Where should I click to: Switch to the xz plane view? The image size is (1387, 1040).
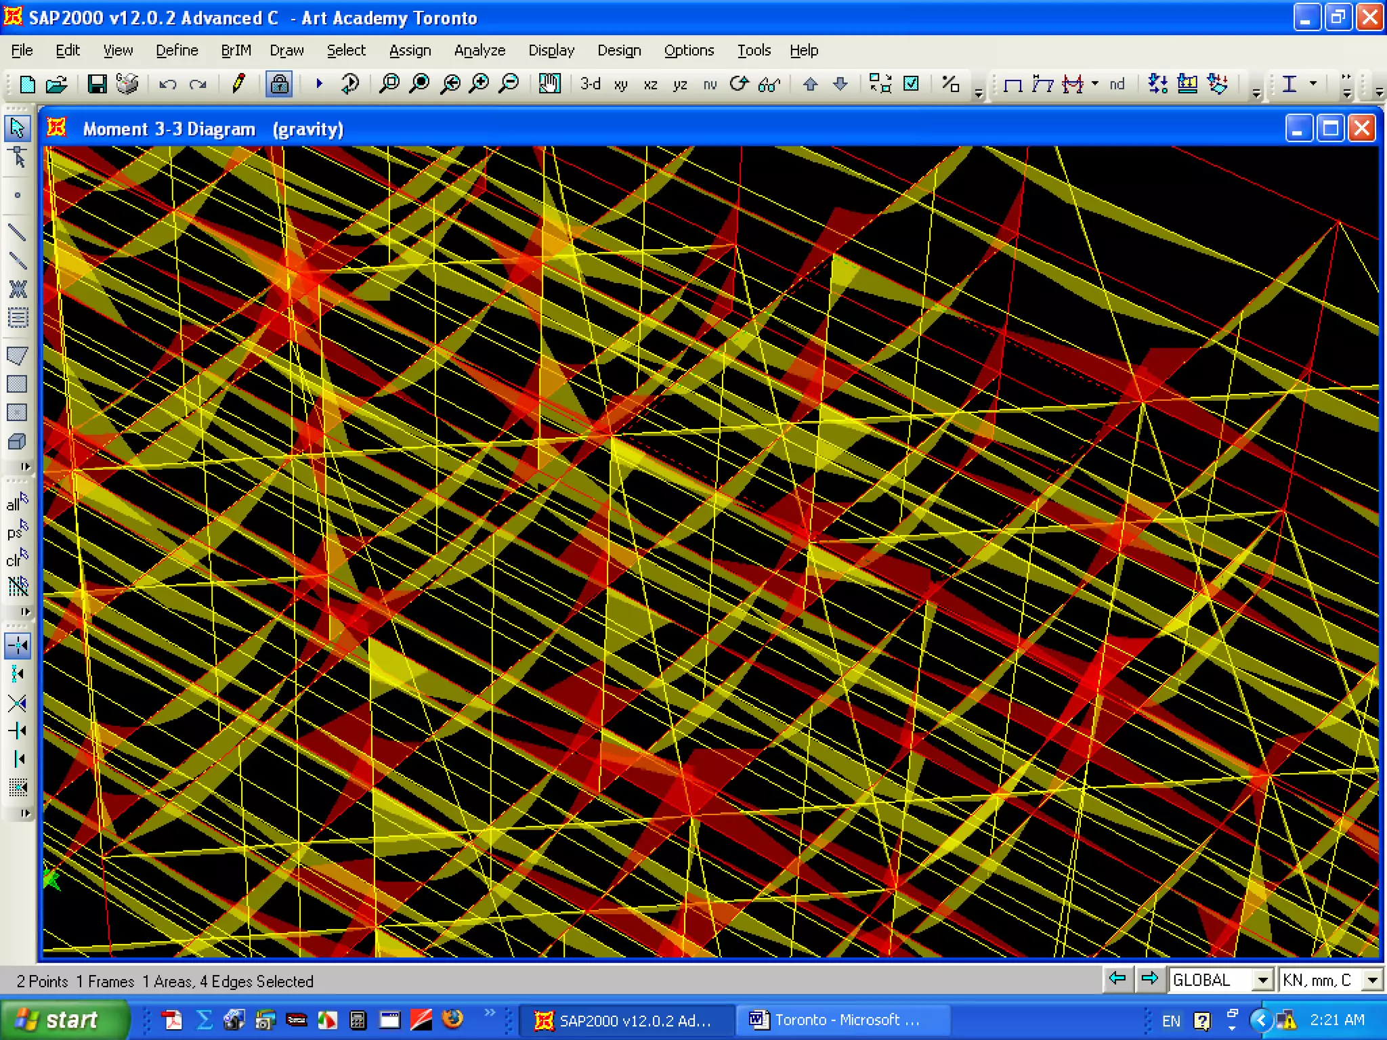tap(650, 85)
